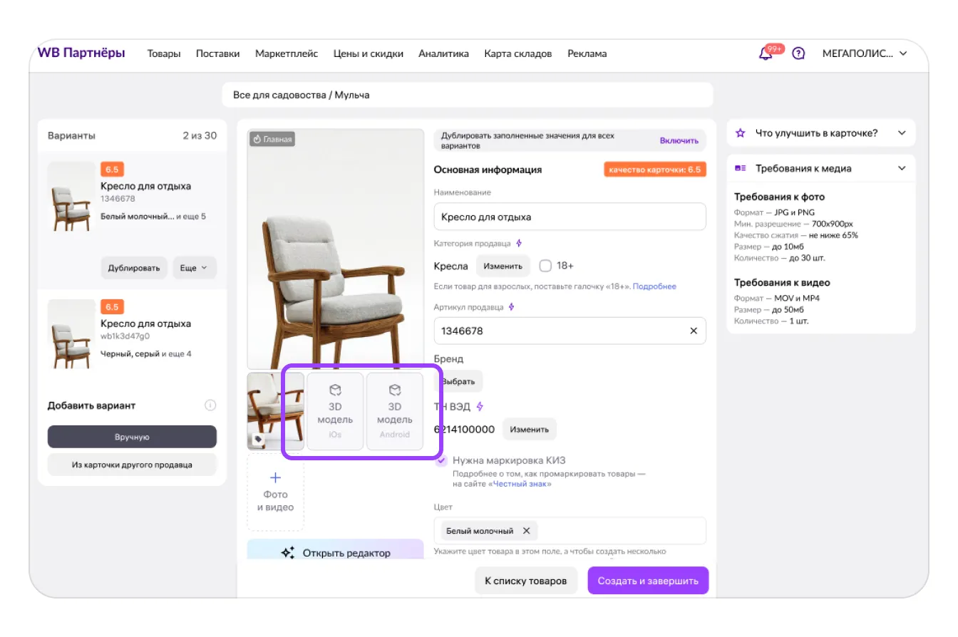Collapse the Требования к медиа panel

902,168
